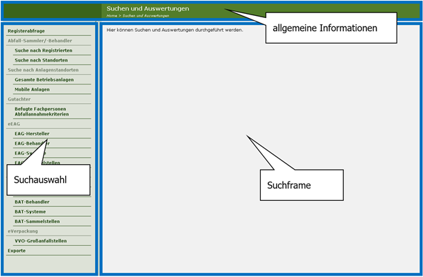Open Suche nach Standorten

(x=40, y=60)
